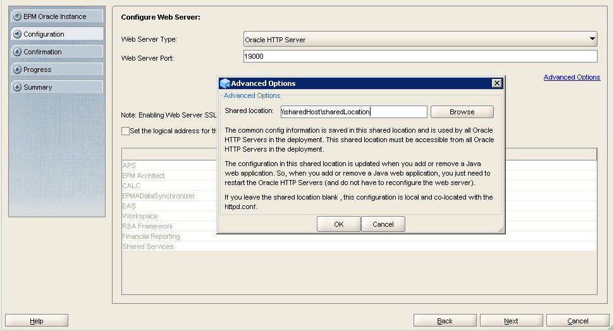Viewport: 614px width, 331px height.
Task: Click the Help button
Action: (x=37, y=321)
